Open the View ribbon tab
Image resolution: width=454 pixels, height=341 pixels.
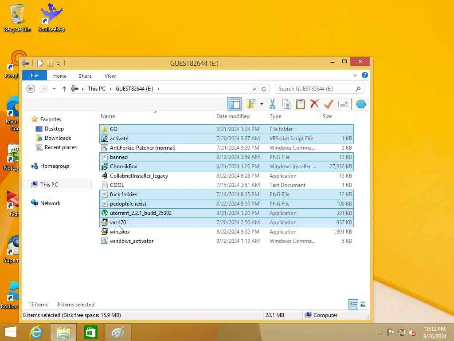pos(110,75)
